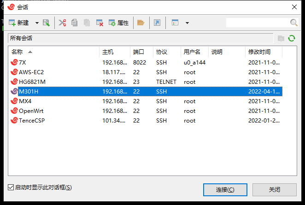This screenshot has height=205, width=305.
Task: Click the AWS-EC2 session icon
Action: pos(14,72)
